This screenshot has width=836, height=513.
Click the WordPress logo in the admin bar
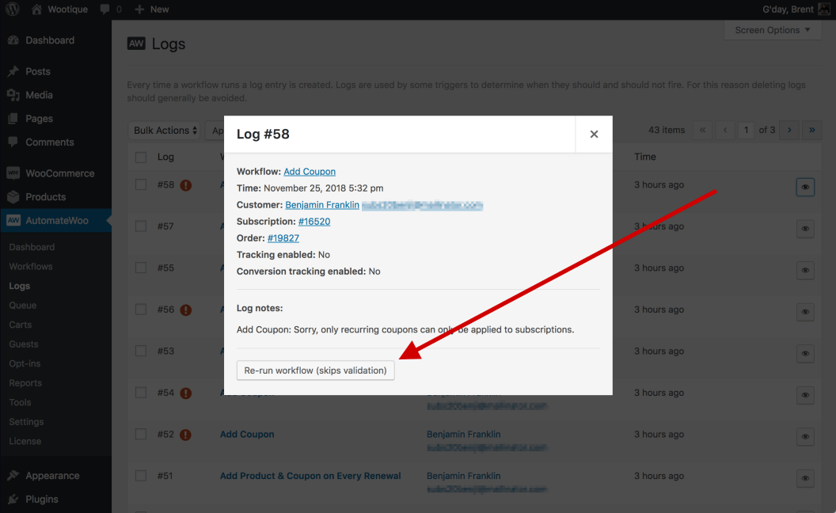click(x=12, y=9)
